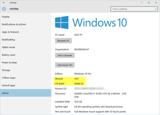This screenshot has width=160, height=115.
Task: Click the OS Build label
Action: coord(59,84)
